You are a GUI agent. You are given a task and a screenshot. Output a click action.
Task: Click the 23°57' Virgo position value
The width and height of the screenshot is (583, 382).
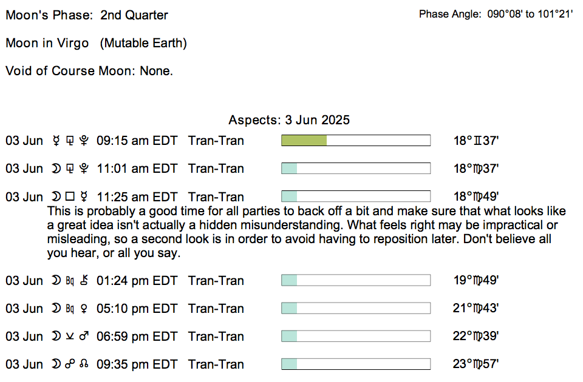tap(476, 364)
